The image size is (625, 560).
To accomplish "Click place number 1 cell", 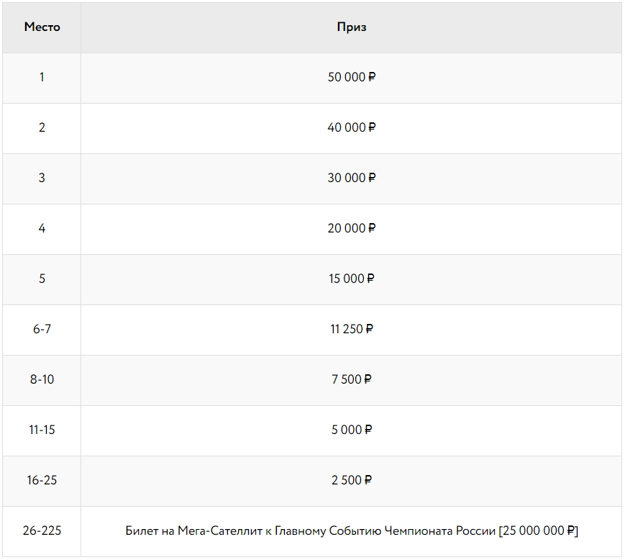I will tap(42, 77).
